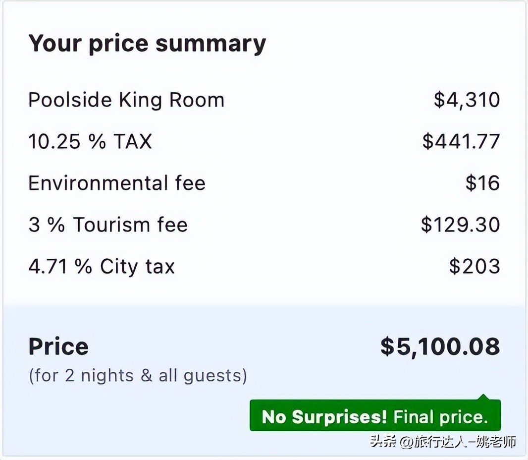The image size is (528, 460).
Task: Click the $441.77 tax amount
Action: point(461,142)
